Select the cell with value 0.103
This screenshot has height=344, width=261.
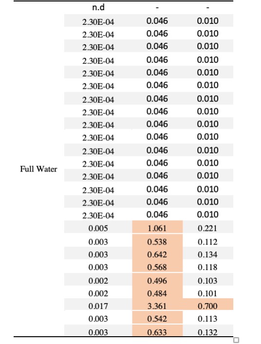[x=208, y=279]
